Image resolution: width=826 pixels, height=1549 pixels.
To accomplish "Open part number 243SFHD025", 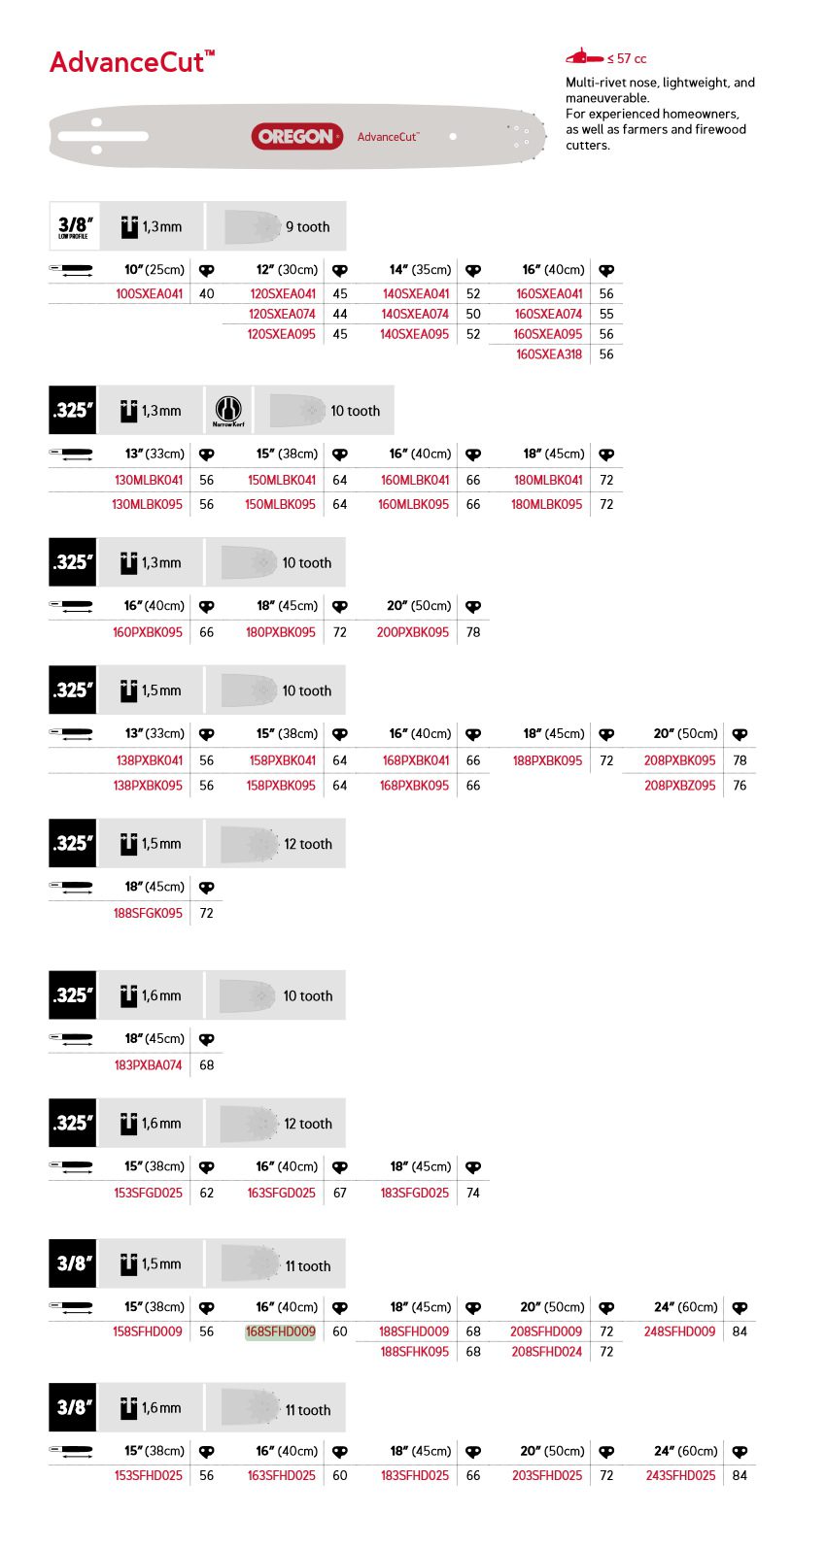I will (x=680, y=1475).
